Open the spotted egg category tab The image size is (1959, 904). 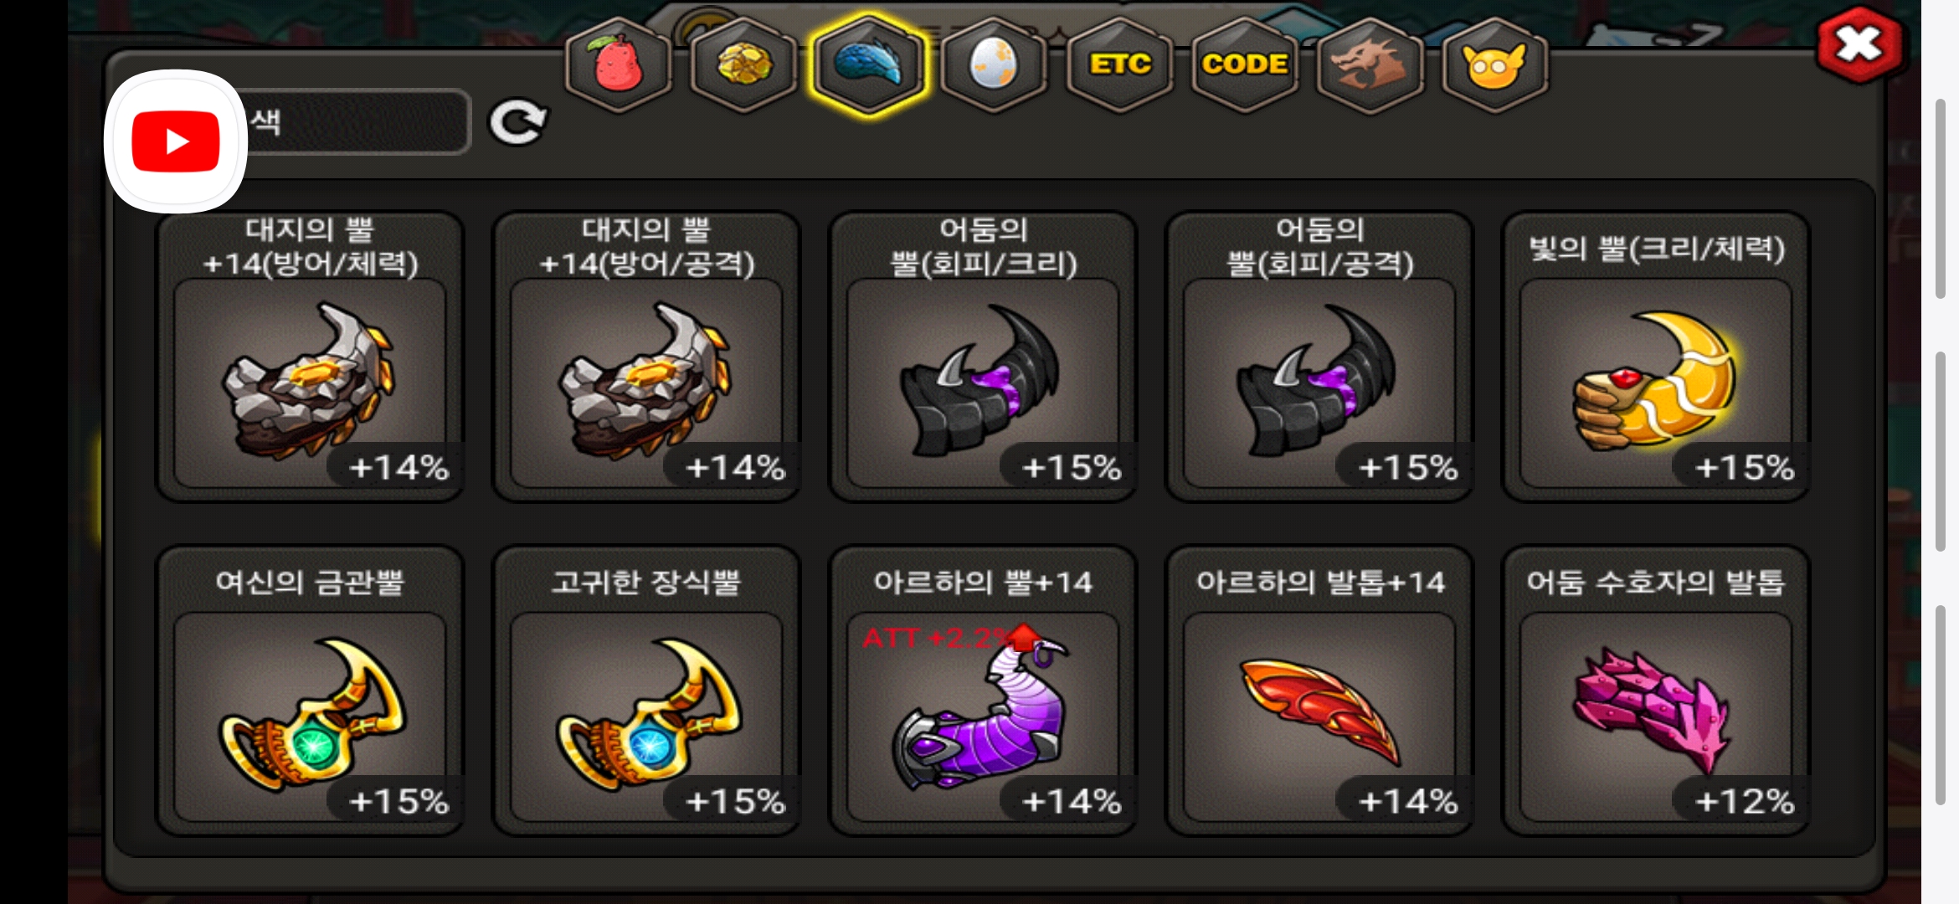click(x=994, y=64)
